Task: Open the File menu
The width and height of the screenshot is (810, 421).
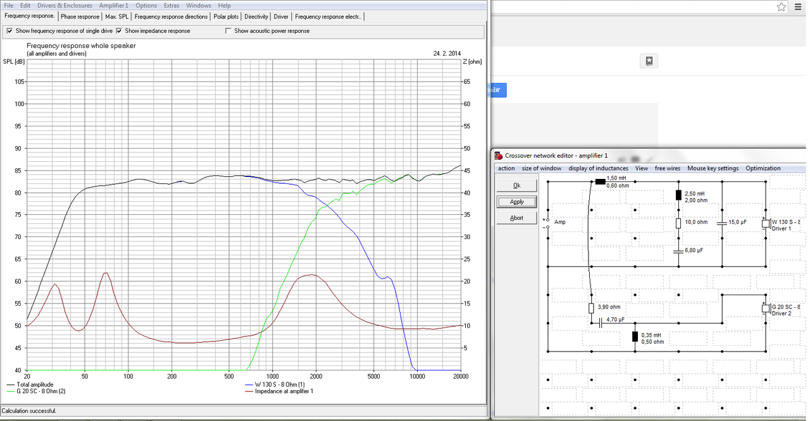Action: (x=9, y=5)
